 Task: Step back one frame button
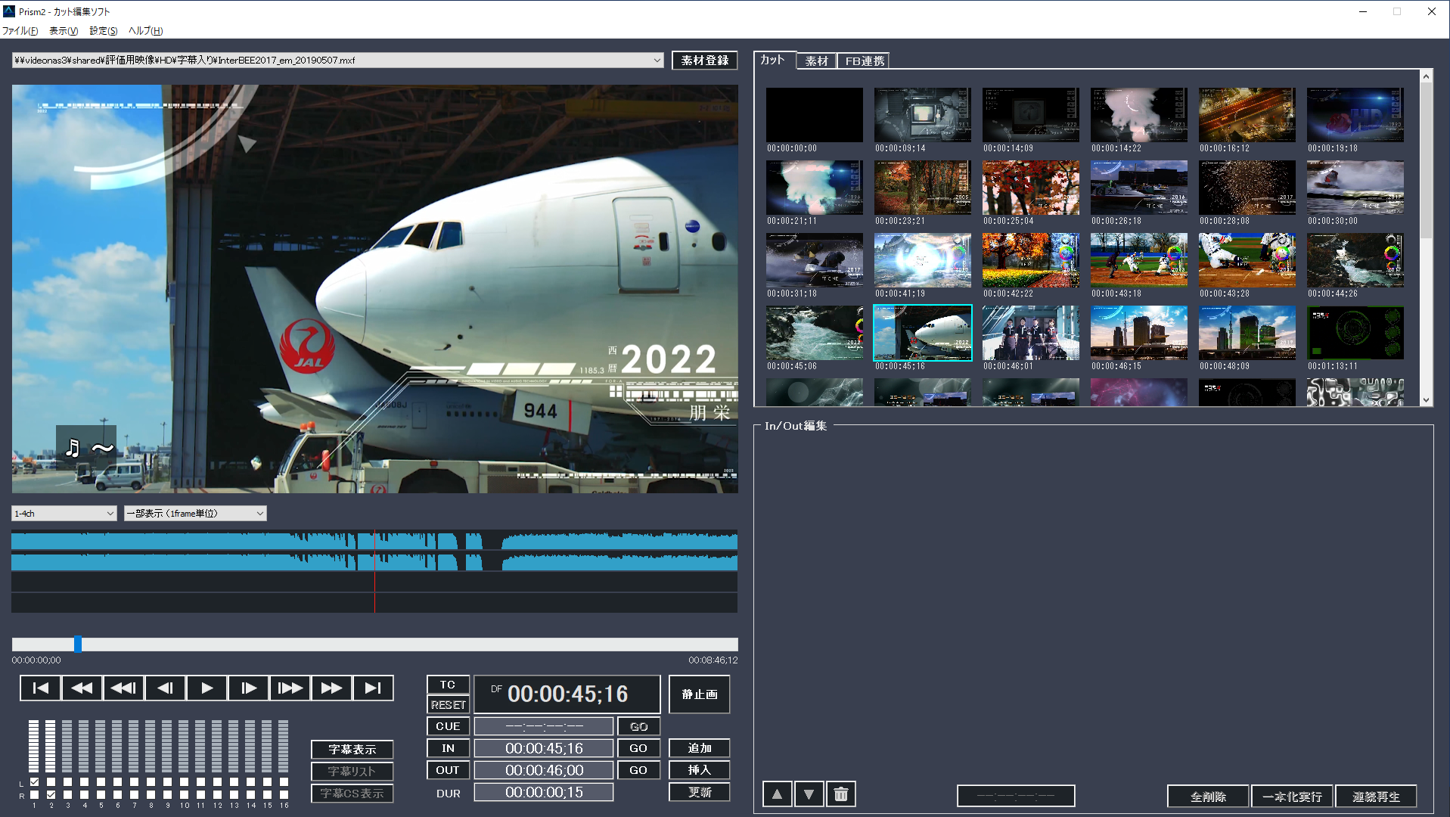tap(165, 688)
